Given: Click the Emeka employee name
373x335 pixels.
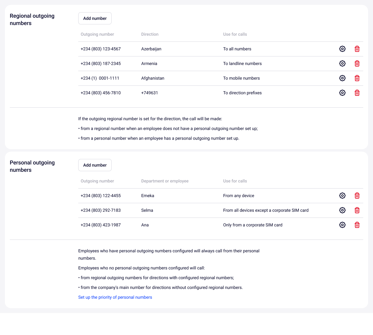Looking at the screenshot, I should point(148,196).
